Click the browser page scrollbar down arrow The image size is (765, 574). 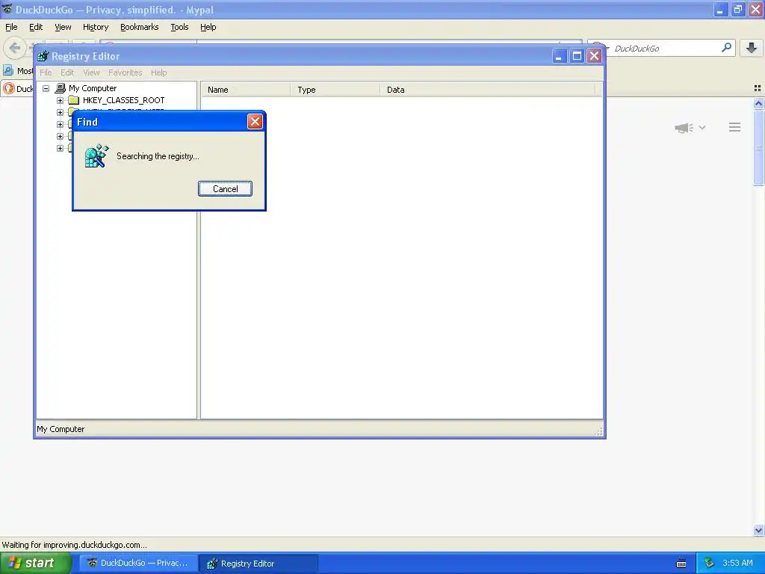point(758,530)
